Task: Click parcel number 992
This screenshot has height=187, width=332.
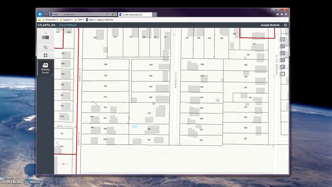Action: tap(201, 130)
